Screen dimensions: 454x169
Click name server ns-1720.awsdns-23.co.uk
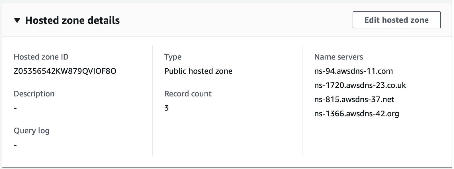(360, 85)
